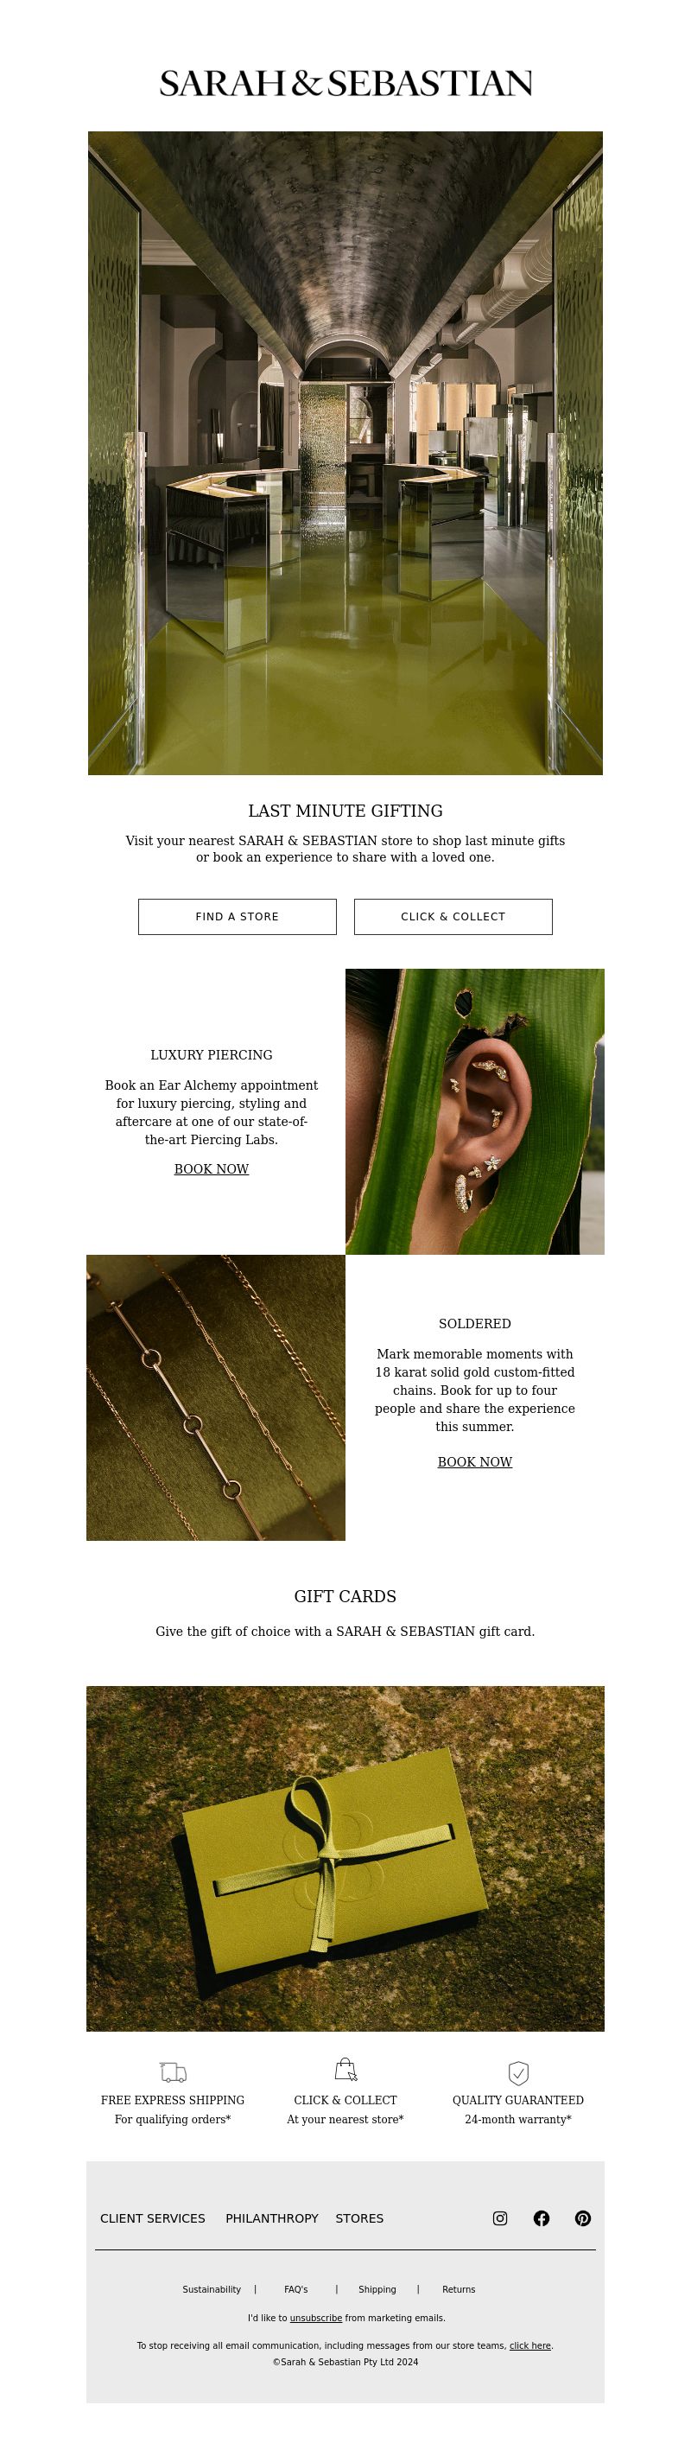This screenshot has height=2437, width=691.
Task: Open Client Services in footer menu
Action: click(152, 2217)
